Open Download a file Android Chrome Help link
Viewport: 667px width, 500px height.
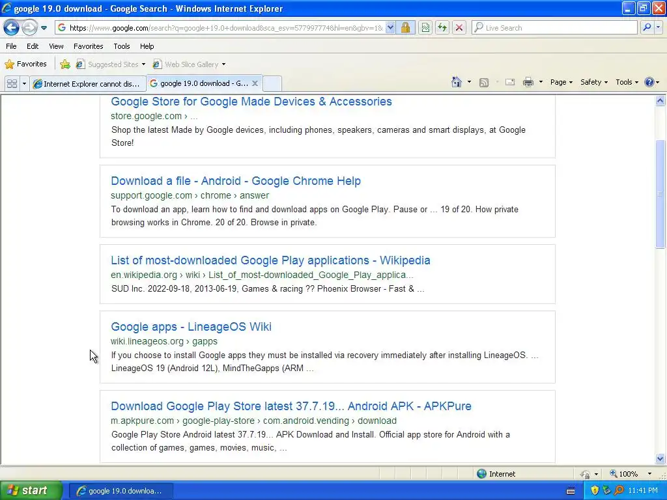[236, 181]
